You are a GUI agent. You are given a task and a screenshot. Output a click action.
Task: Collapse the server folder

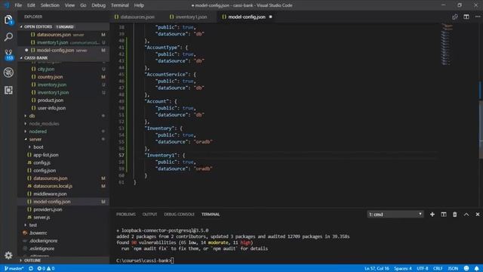(35, 139)
